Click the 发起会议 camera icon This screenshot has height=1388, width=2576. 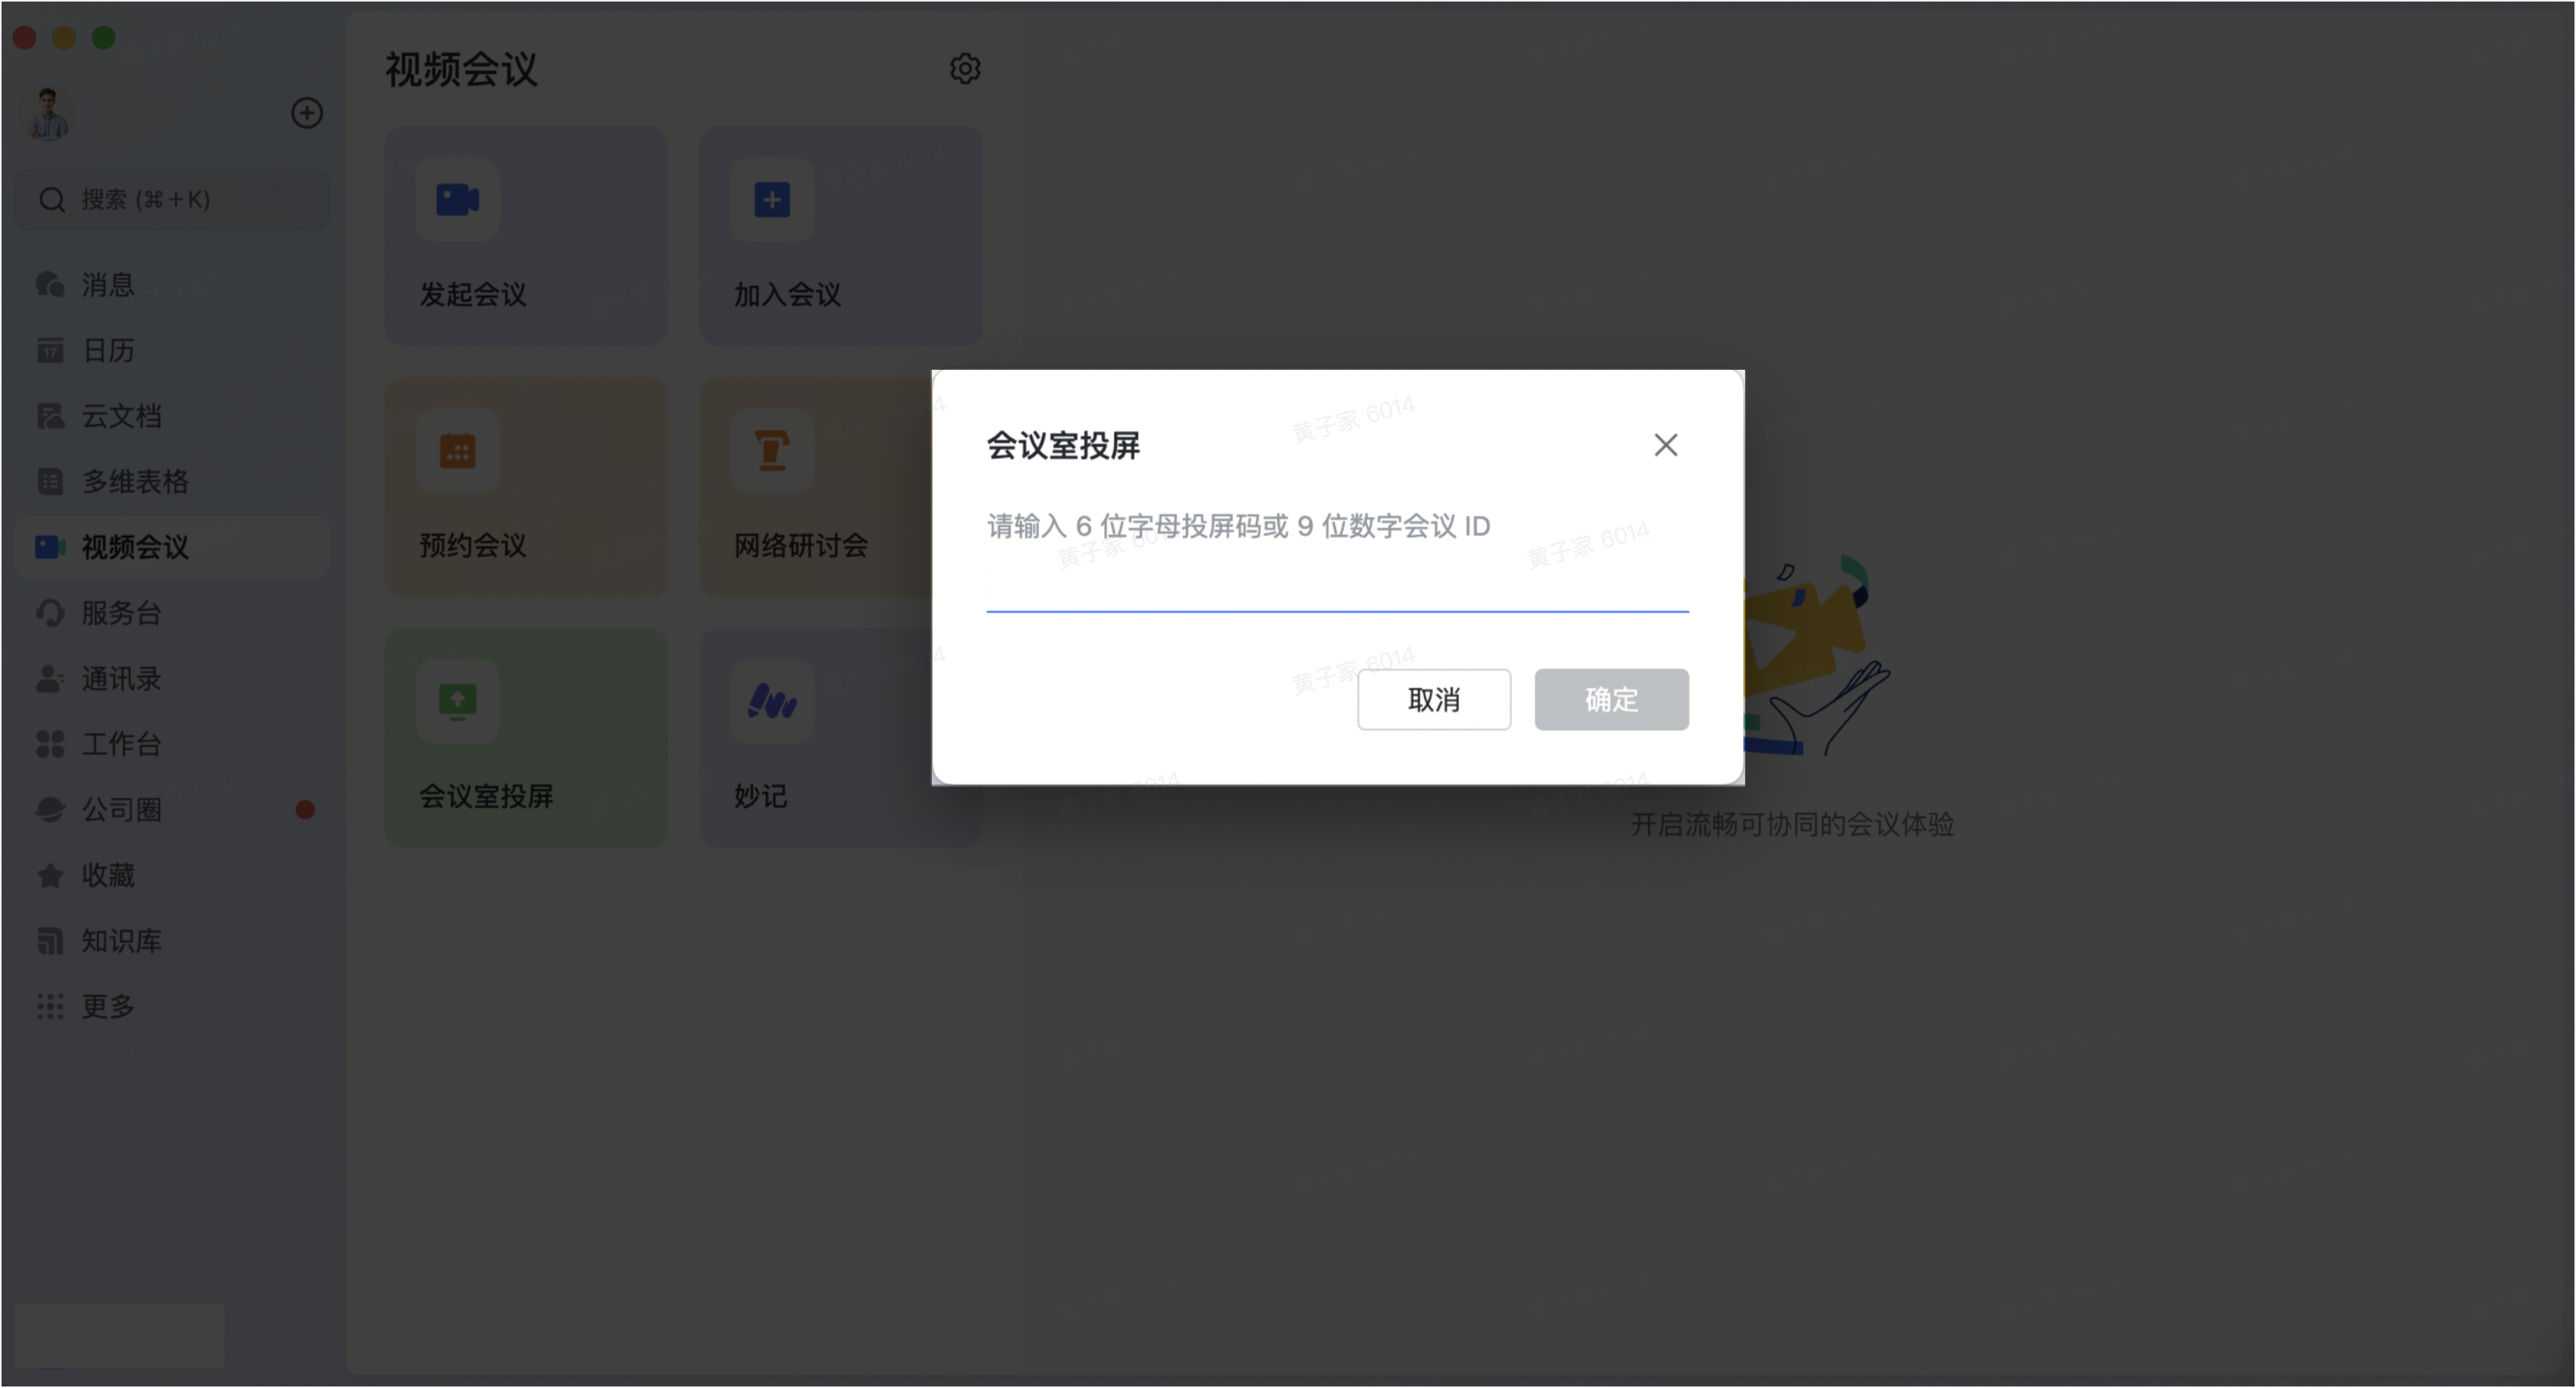tap(457, 199)
